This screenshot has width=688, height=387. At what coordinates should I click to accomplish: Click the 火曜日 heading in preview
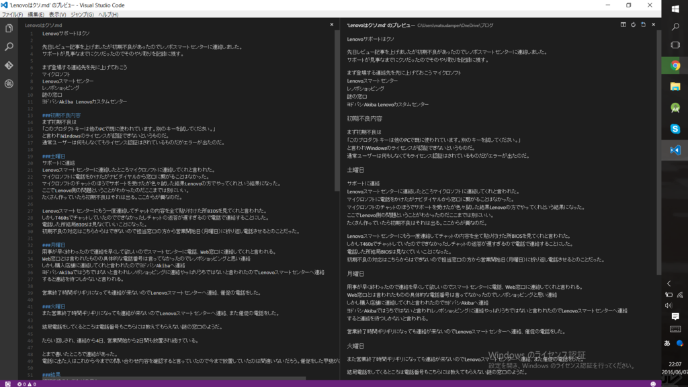(355, 346)
